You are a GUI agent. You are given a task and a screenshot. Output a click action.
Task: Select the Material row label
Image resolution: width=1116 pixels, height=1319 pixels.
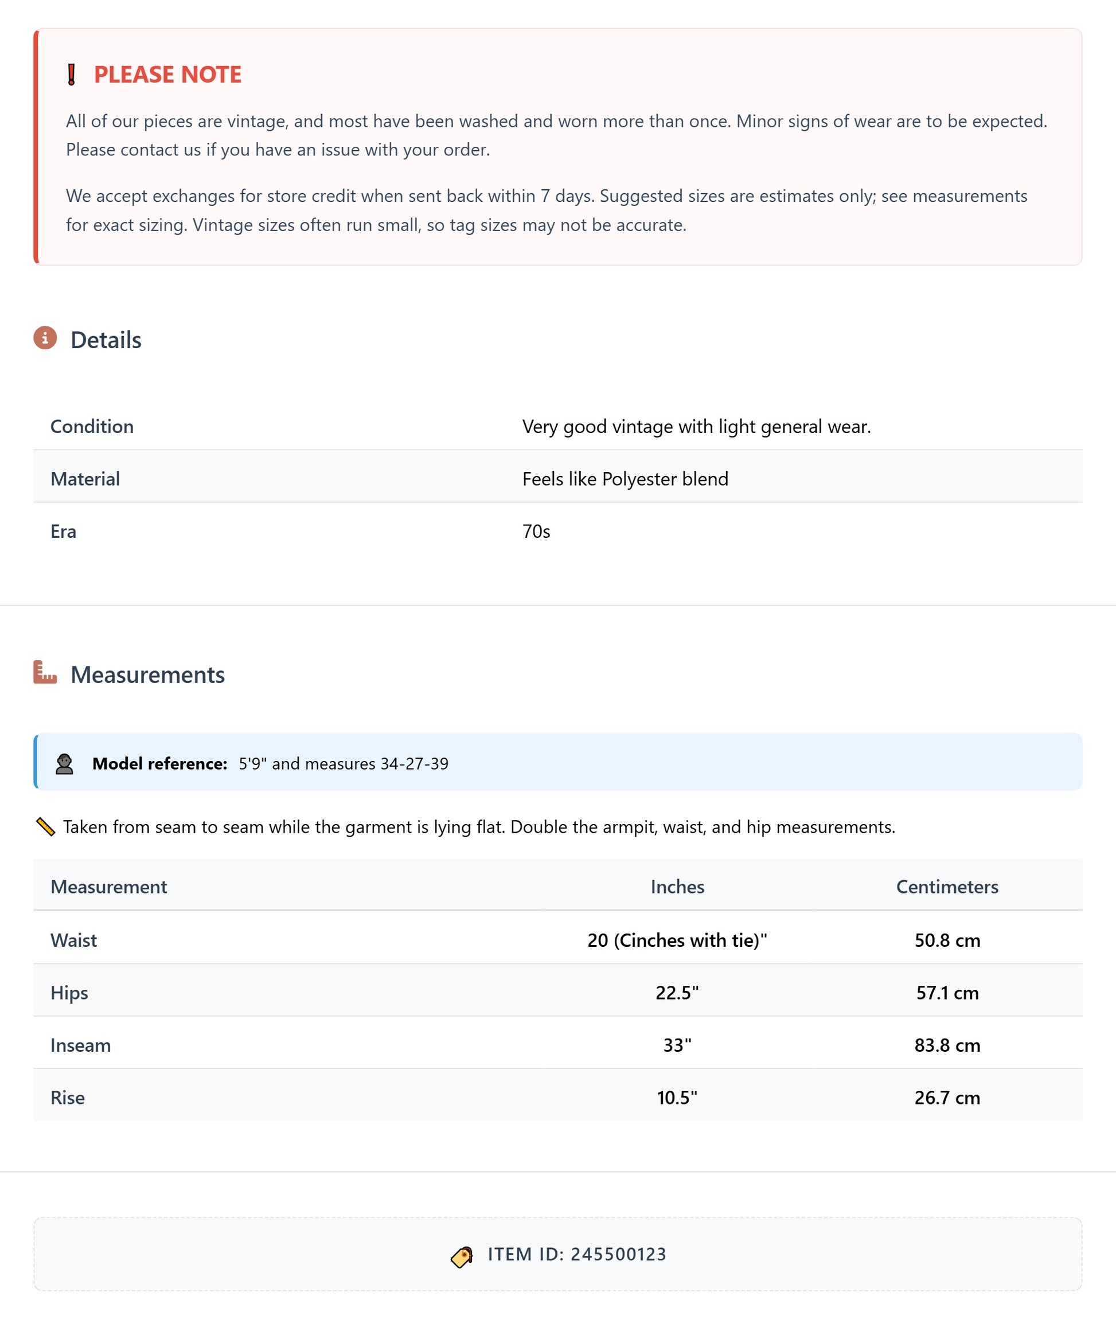pyautogui.click(x=85, y=479)
